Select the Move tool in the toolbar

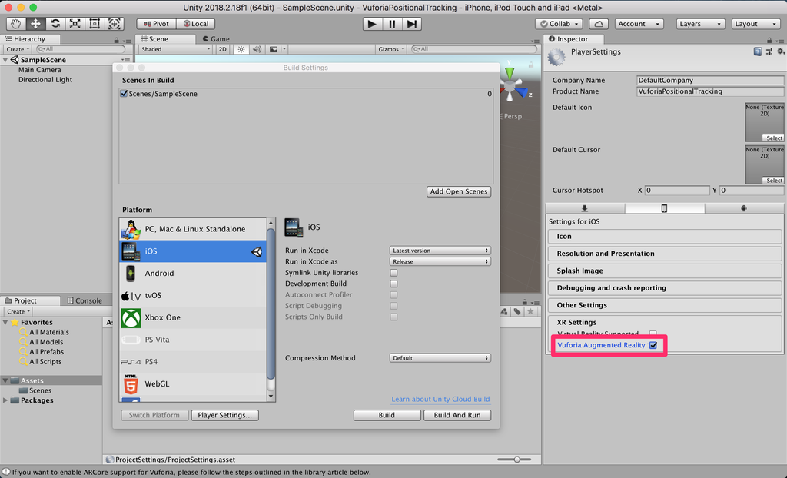pyautogui.click(x=35, y=24)
